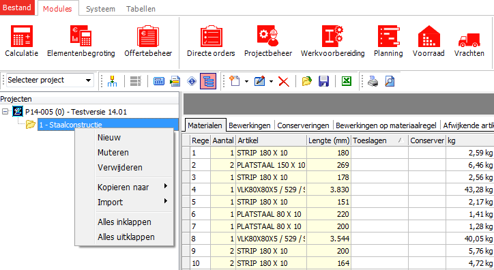The width and height of the screenshot is (494, 270).
Task: Choose Nieuw from the context menu
Action: pyautogui.click(x=124, y=138)
